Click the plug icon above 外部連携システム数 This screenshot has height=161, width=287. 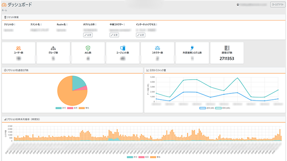click(x=192, y=48)
